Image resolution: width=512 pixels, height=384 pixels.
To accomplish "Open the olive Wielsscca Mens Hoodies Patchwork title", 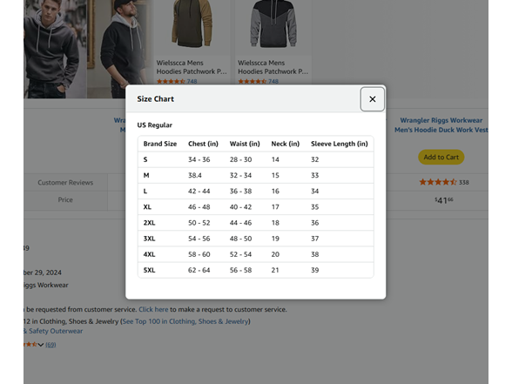I will point(192,67).
